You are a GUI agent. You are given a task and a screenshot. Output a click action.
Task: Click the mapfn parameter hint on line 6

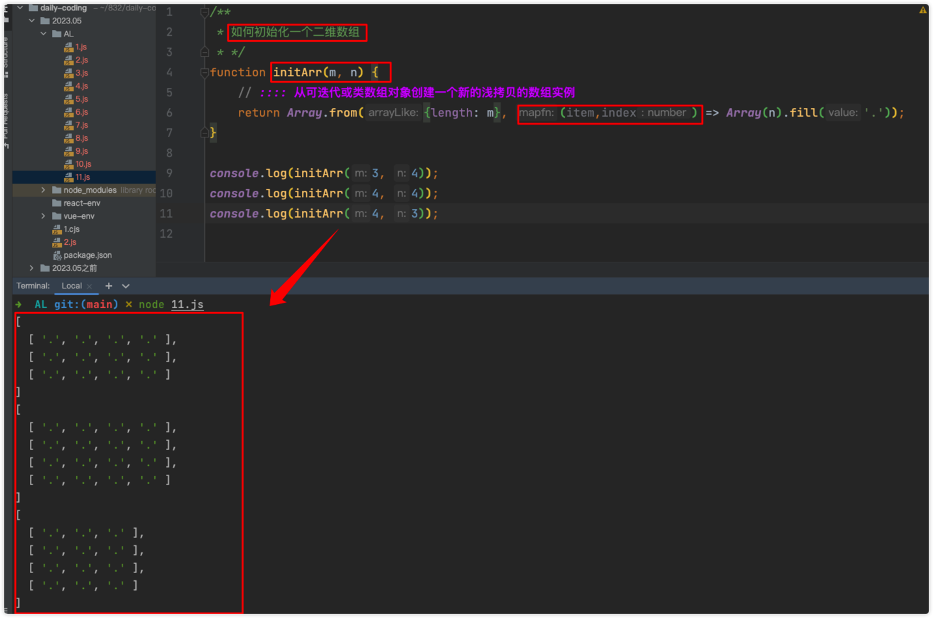click(536, 113)
